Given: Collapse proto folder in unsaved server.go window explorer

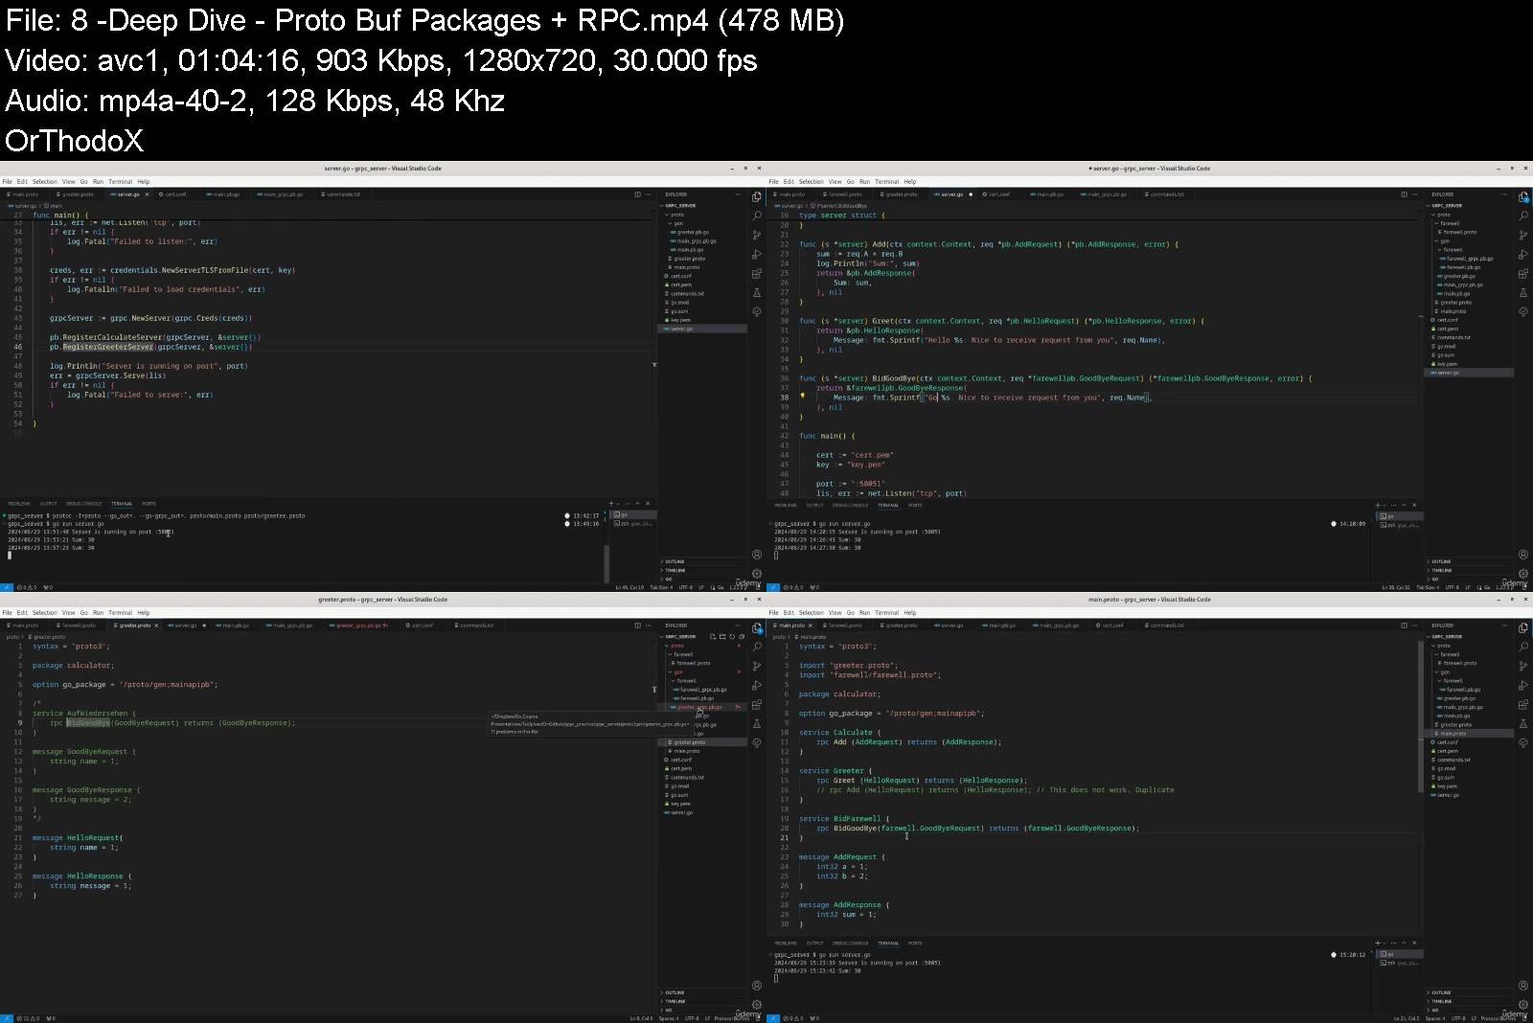Looking at the screenshot, I should [1443, 215].
